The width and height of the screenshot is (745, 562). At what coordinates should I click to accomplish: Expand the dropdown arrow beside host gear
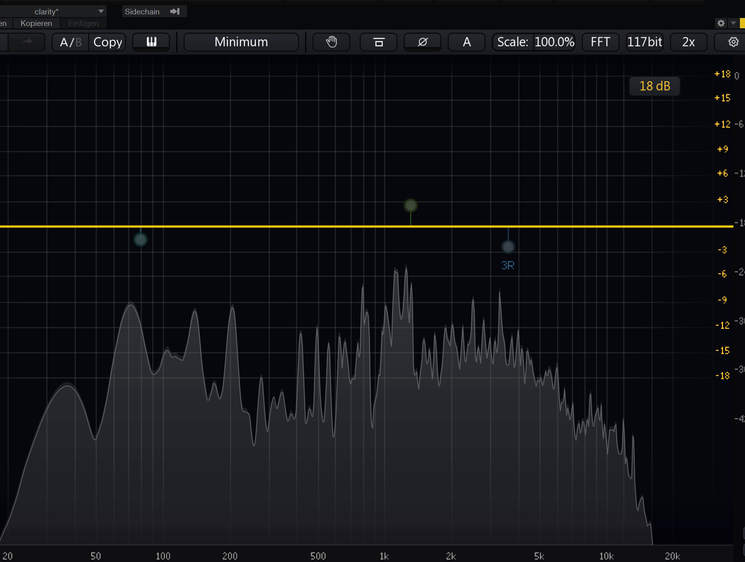click(733, 23)
